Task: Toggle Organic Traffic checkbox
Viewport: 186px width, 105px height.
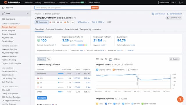Action: tap(97, 70)
